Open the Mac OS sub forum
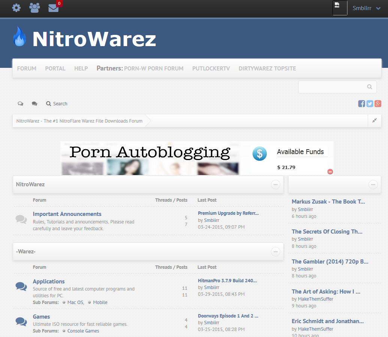The image size is (388, 337). [x=76, y=303]
